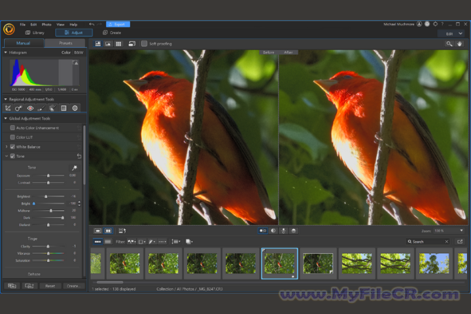Switch filmstrip to thumbnail view
The width and height of the screenshot is (471, 314).
coord(97,241)
